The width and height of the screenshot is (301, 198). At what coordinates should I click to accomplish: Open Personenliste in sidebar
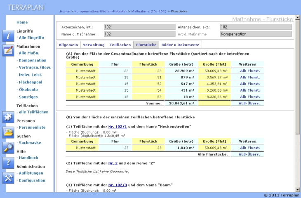(32, 127)
